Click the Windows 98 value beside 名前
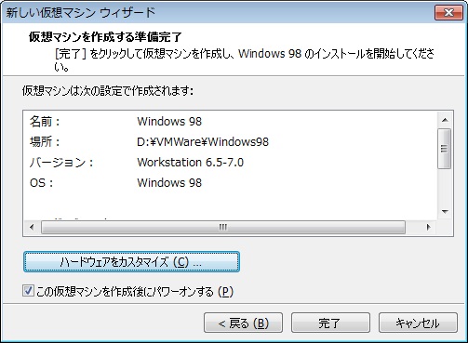This screenshot has width=468, height=343. click(169, 121)
